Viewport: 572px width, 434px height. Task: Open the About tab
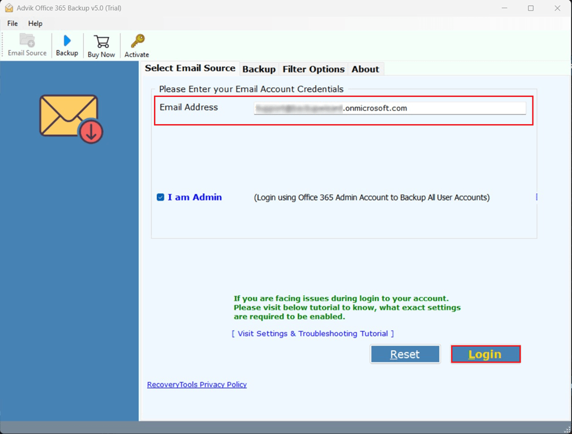(365, 69)
